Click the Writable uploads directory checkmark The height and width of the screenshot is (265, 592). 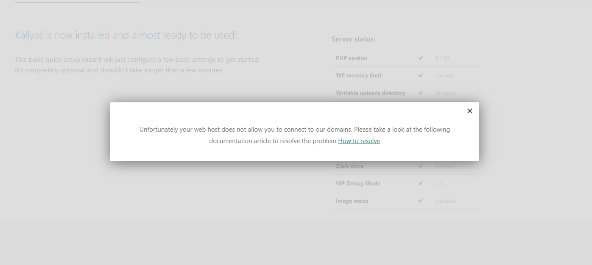421,93
